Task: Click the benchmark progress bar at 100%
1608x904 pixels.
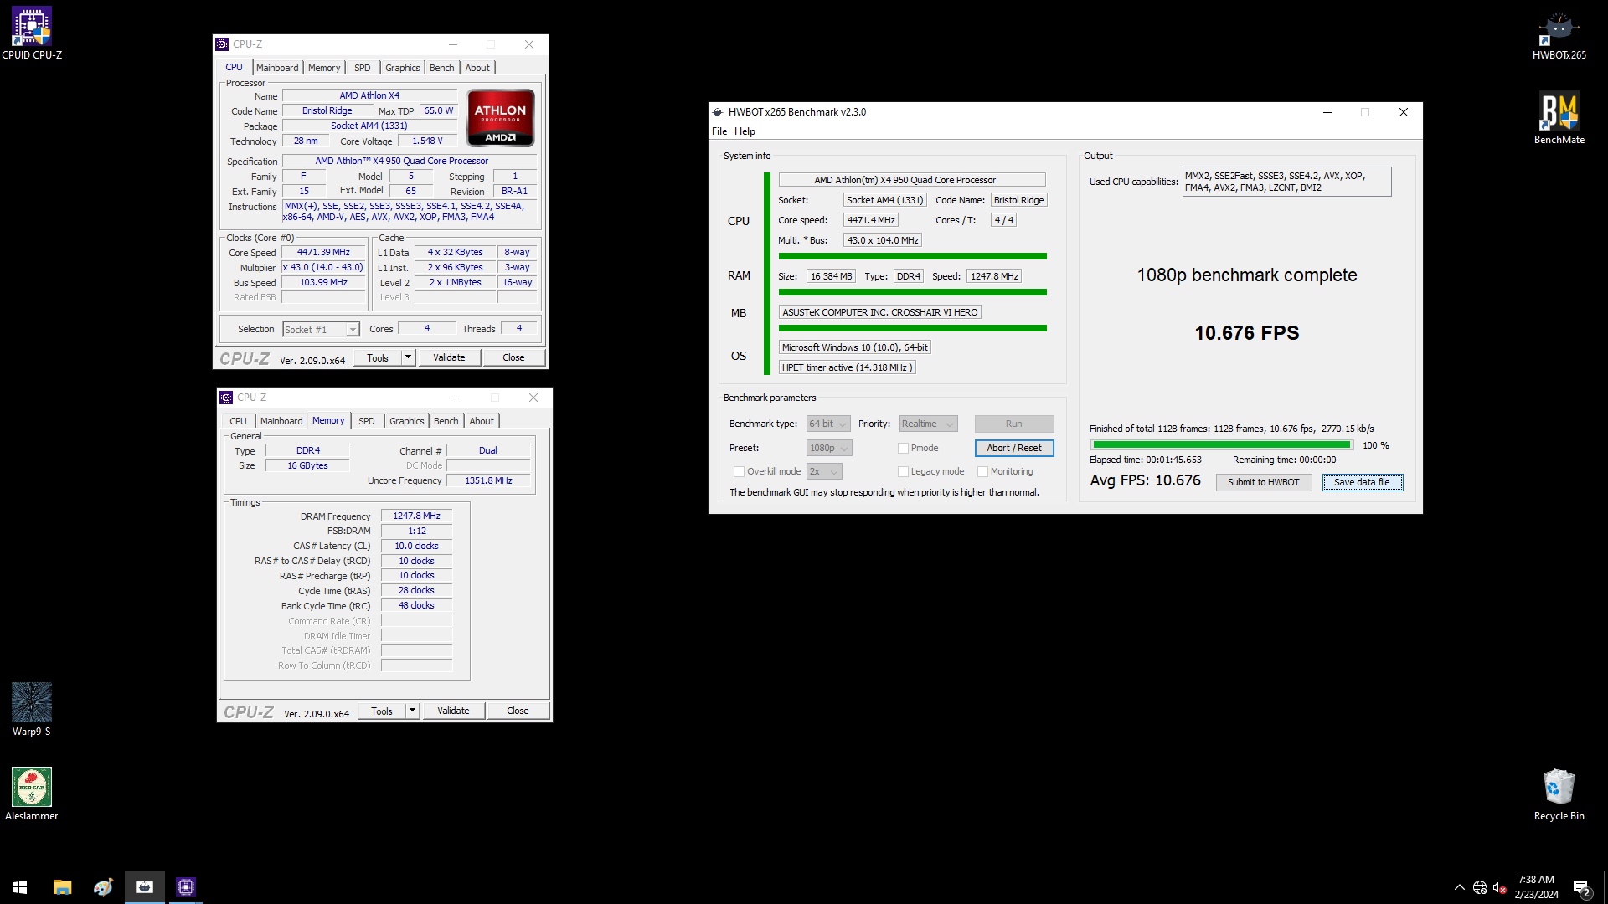Action: pyautogui.click(x=1222, y=446)
